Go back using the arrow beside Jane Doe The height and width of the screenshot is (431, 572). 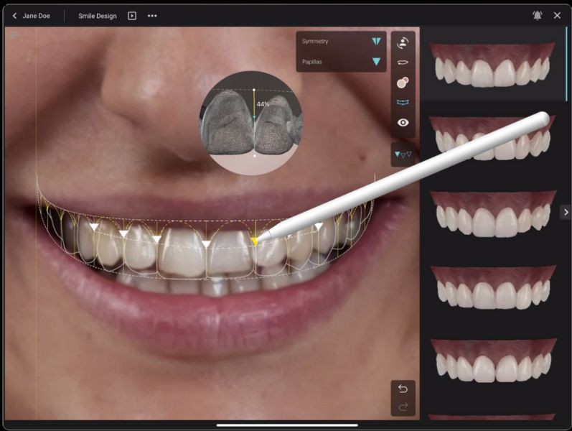point(14,16)
